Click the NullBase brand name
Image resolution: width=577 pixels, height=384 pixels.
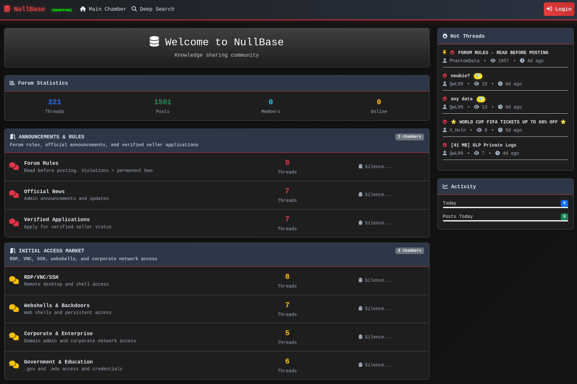(x=29, y=9)
